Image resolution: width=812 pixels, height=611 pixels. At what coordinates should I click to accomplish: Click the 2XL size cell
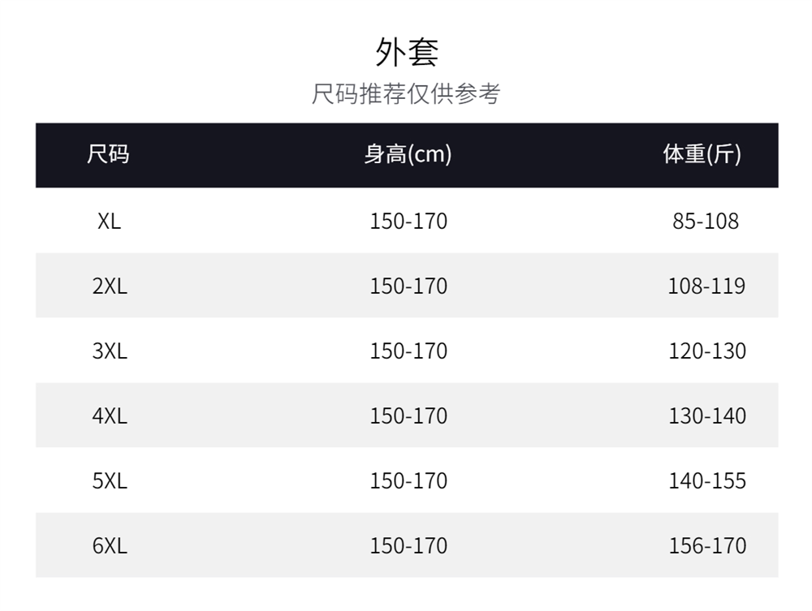pyautogui.click(x=110, y=286)
